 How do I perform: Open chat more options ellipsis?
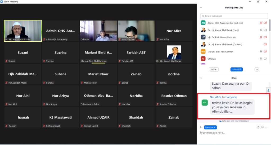pos(266,127)
